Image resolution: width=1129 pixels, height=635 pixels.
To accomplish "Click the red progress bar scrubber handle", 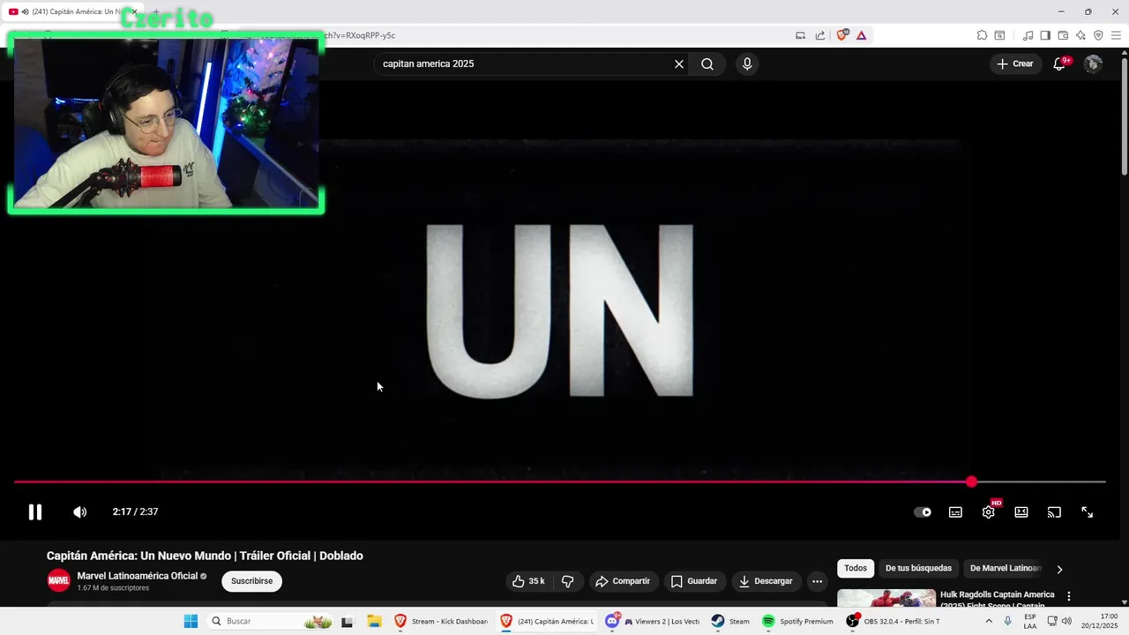I will pyautogui.click(x=971, y=482).
